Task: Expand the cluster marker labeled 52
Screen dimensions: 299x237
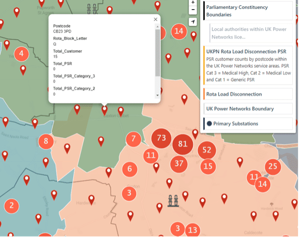Action: point(207,150)
